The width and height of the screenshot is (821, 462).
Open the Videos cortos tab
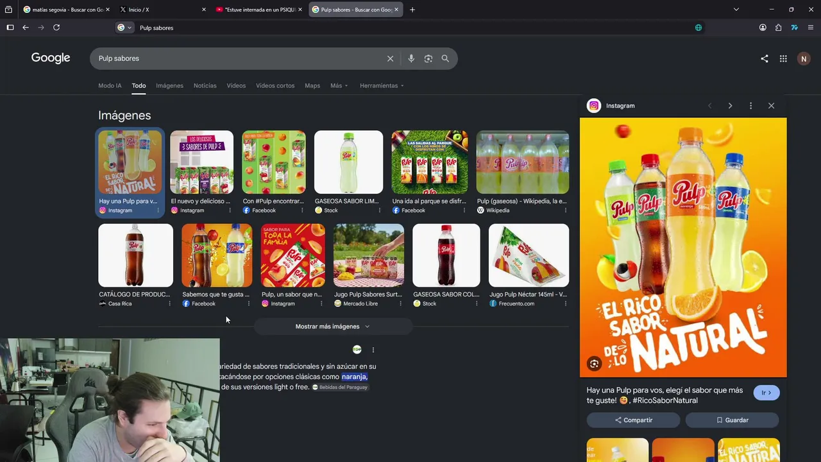(275, 85)
